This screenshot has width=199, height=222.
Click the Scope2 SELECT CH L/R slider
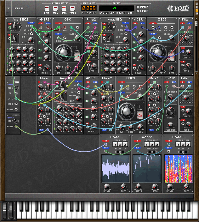152,152
